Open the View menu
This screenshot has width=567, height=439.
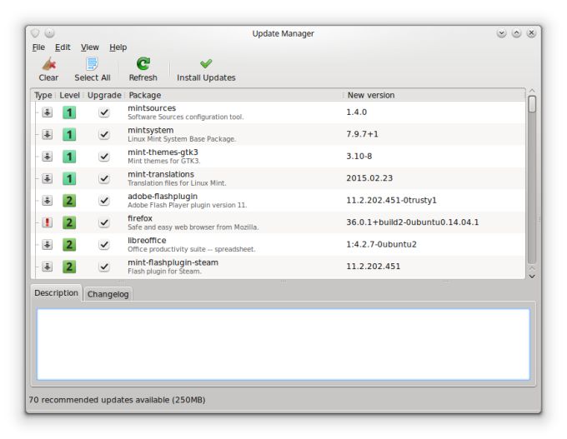click(89, 47)
